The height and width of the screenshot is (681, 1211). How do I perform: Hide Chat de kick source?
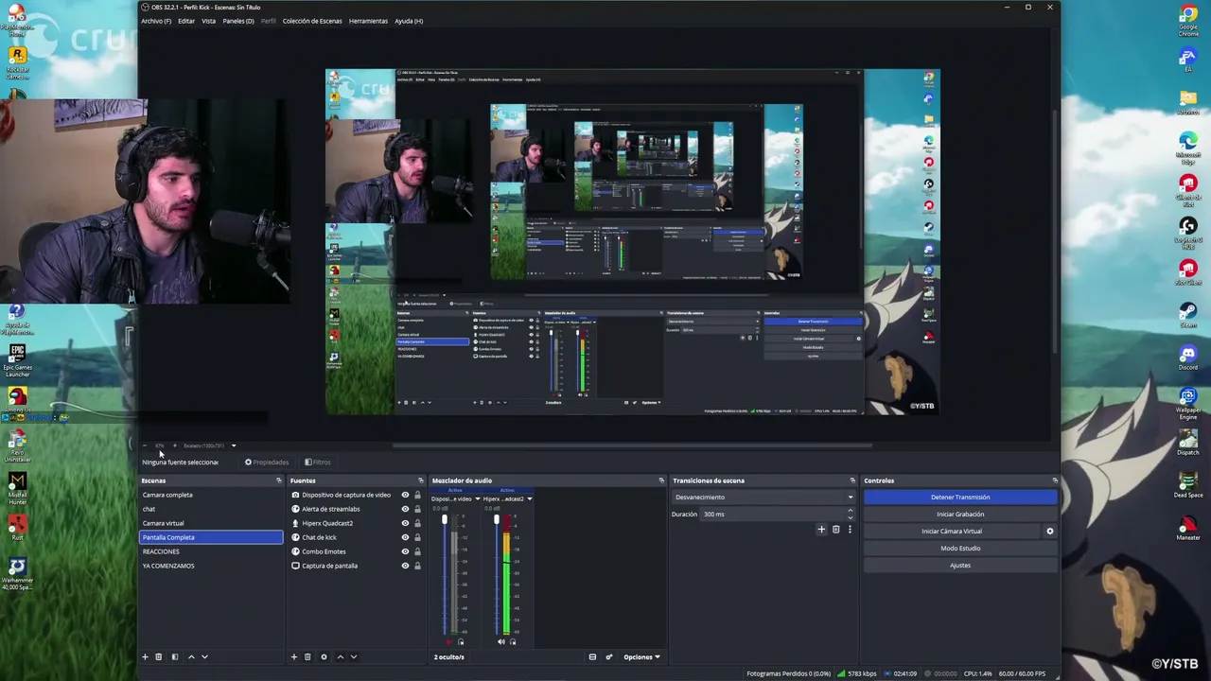(405, 537)
